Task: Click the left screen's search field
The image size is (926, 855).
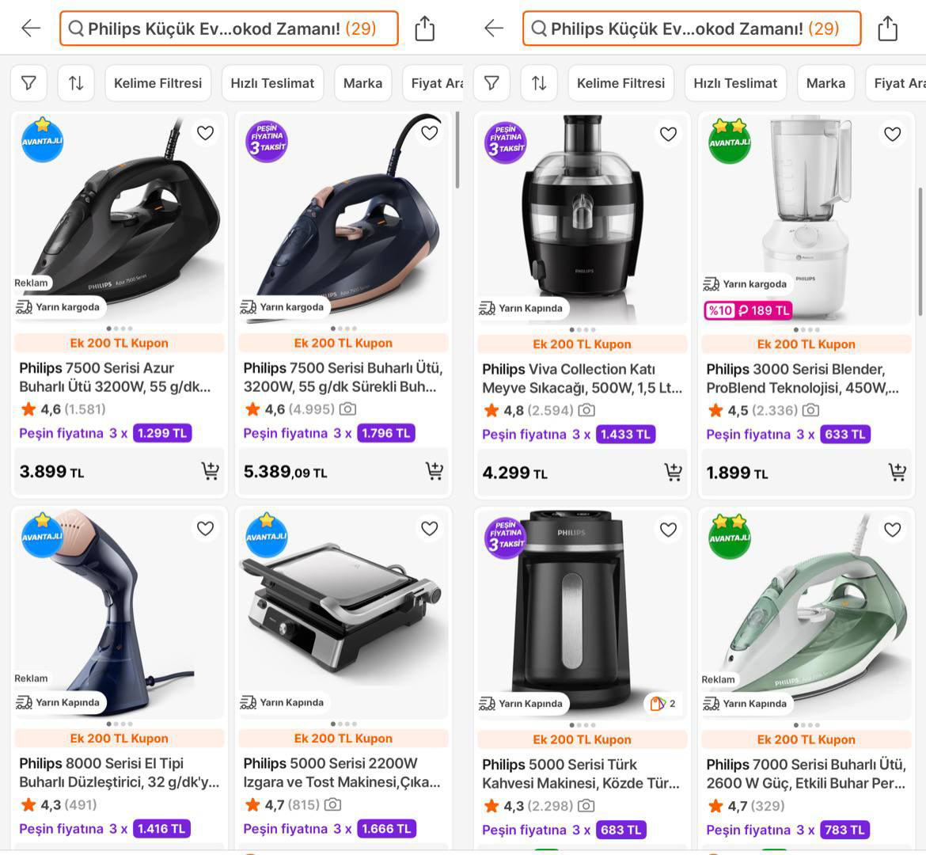Action: coord(229,28)
